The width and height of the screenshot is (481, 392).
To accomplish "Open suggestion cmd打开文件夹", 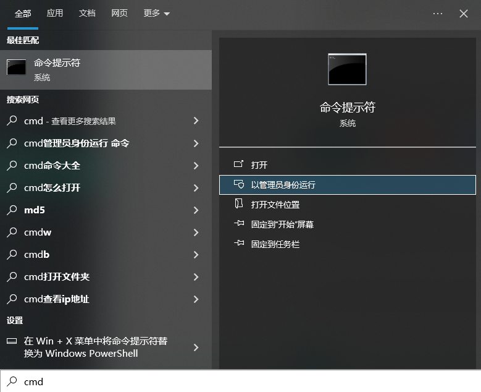I will coord(106,277).
